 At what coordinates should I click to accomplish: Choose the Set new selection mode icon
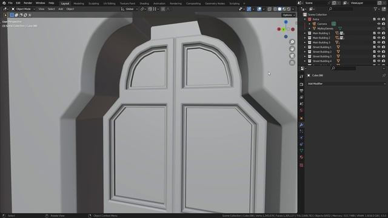pos(12,15)
